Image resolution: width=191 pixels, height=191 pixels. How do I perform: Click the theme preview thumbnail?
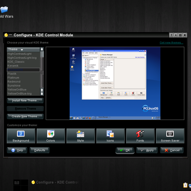(115, 83)
